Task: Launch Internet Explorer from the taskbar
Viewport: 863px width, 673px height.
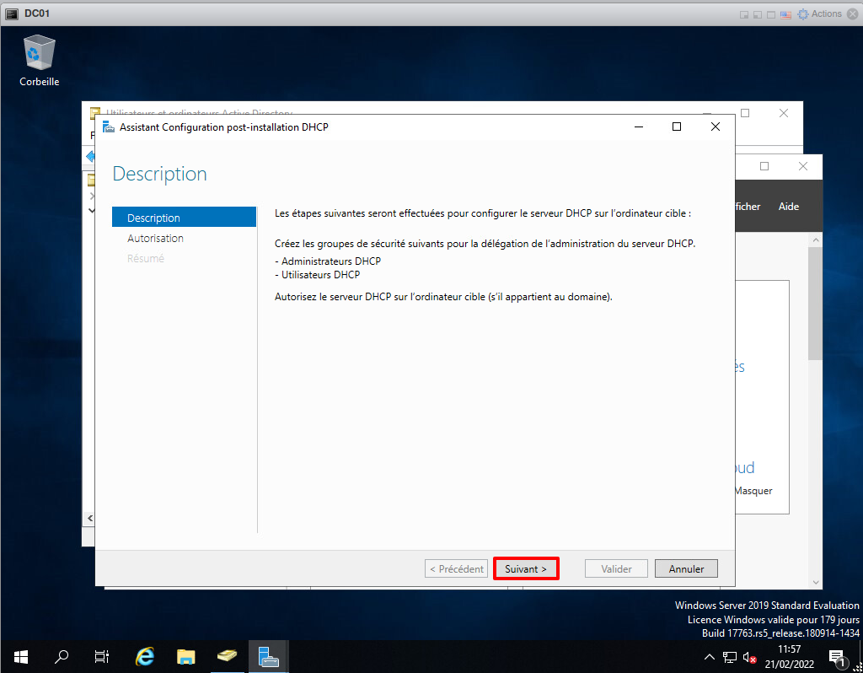Action: tap(145, 656)
